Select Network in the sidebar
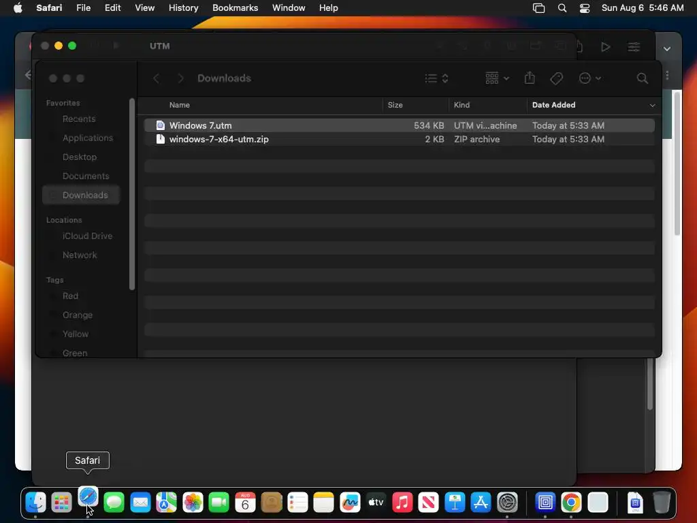The height and width of the screenshot is (523, 697). click(81, 255)
